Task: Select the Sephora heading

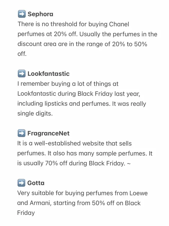Action: pos(40,14)
